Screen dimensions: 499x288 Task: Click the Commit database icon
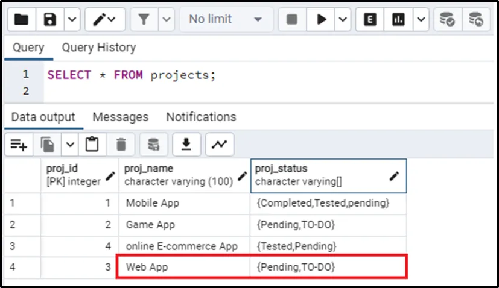[x=447, y=20]
